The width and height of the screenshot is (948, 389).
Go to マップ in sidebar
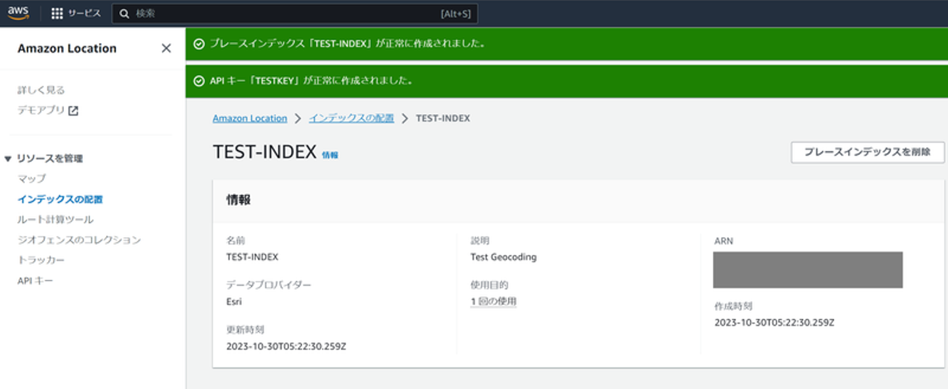32,179
